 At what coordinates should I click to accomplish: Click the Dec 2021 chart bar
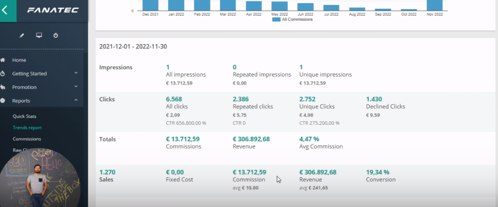click(150, 6)
